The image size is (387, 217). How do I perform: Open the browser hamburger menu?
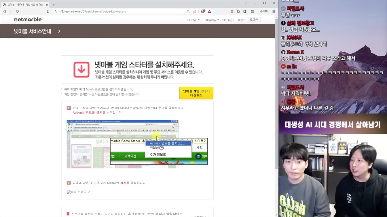(274, 11)
